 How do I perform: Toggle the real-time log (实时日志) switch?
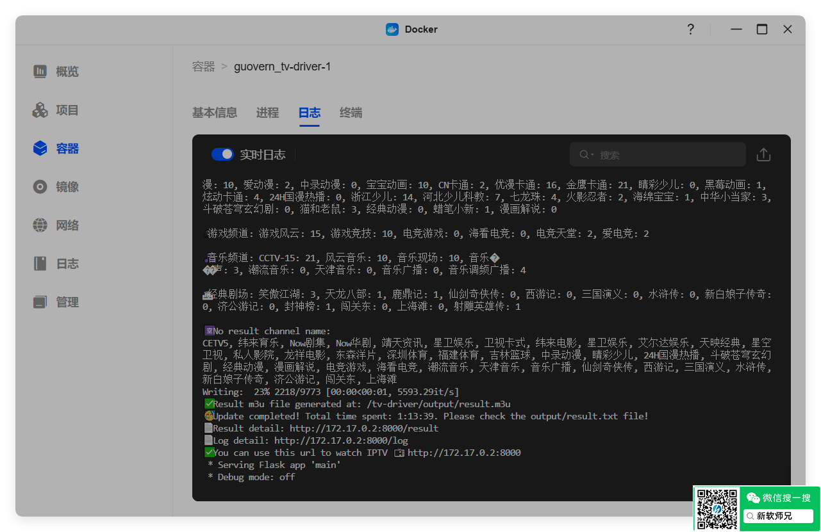[223, 154]
